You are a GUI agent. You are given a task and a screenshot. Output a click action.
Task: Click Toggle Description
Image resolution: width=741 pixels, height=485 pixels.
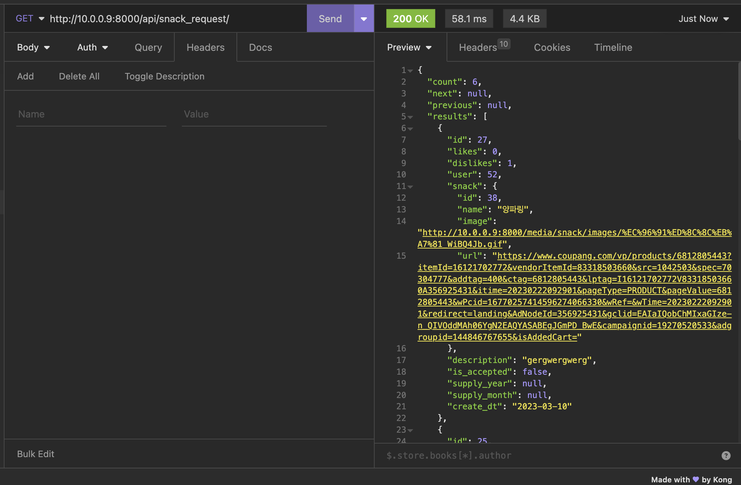(x=165, y=76)
